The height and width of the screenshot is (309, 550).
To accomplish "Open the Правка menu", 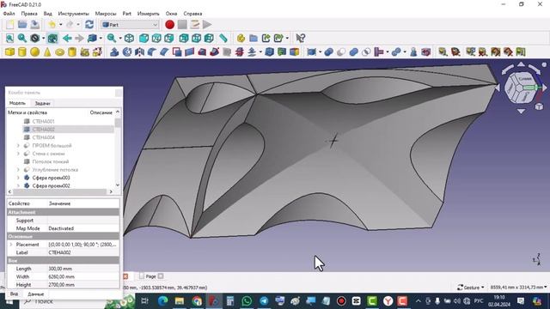I will pyautogui.click(x=29, y=14).
